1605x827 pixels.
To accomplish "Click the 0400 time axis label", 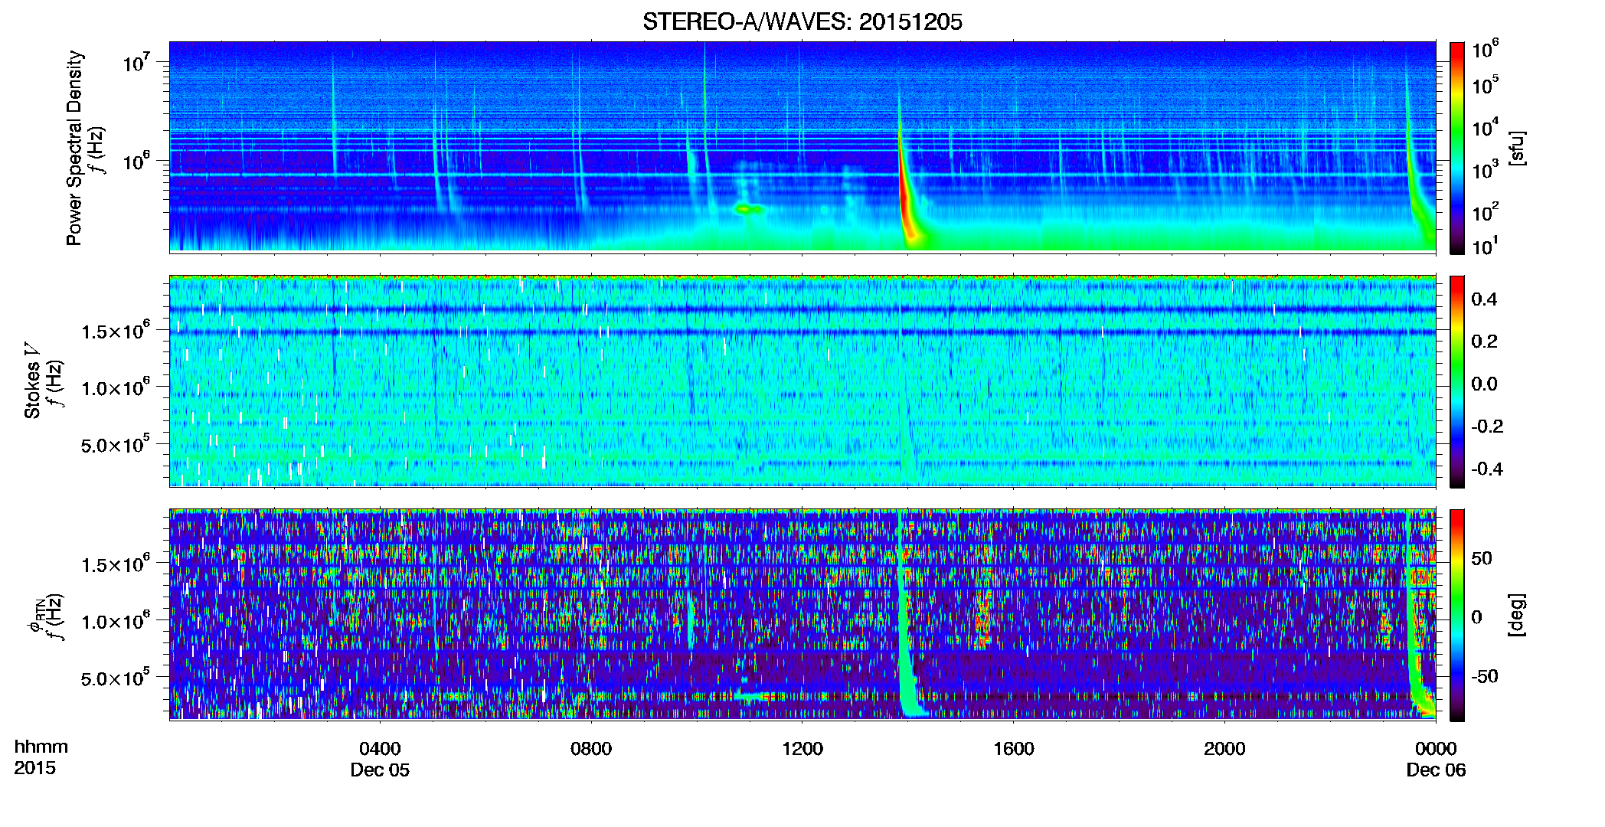I will pos(380,748).
